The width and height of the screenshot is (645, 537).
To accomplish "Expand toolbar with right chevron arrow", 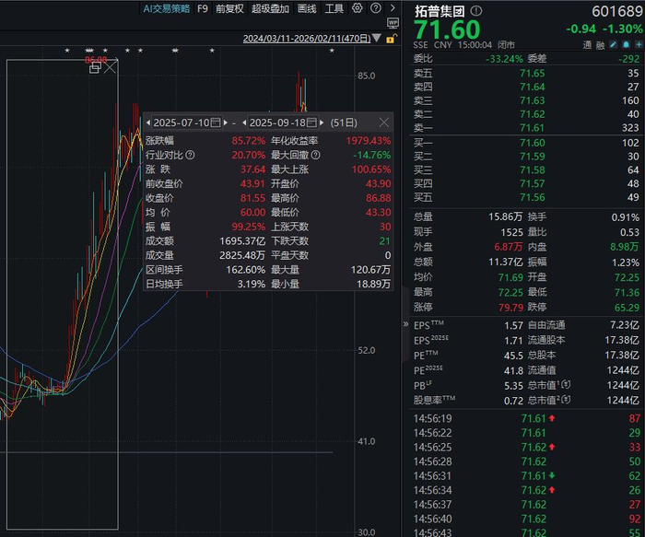I will pyautogui.click(x=393, y=7).
